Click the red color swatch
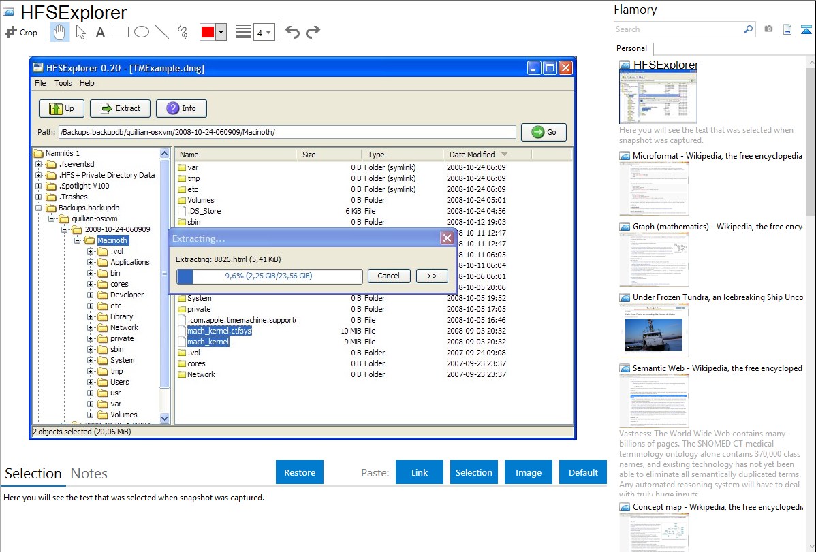This screenshot has height=552, width=816. pyautogui.click(x=208, y=32)
